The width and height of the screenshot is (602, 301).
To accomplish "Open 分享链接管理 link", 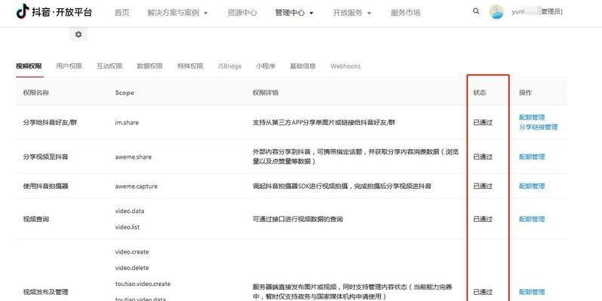I will (539, 127).
